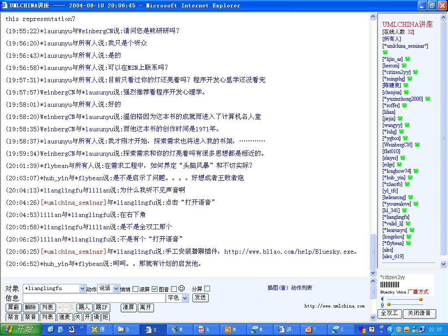Click user list scrollbar down arrow

click(x=443, y=264)
